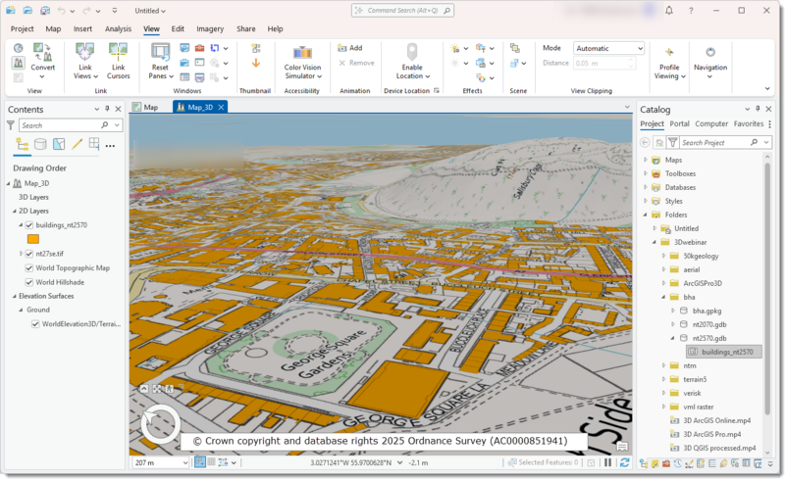Open notifications bell icon
The image size is (785, 479).
pos(669,11)
